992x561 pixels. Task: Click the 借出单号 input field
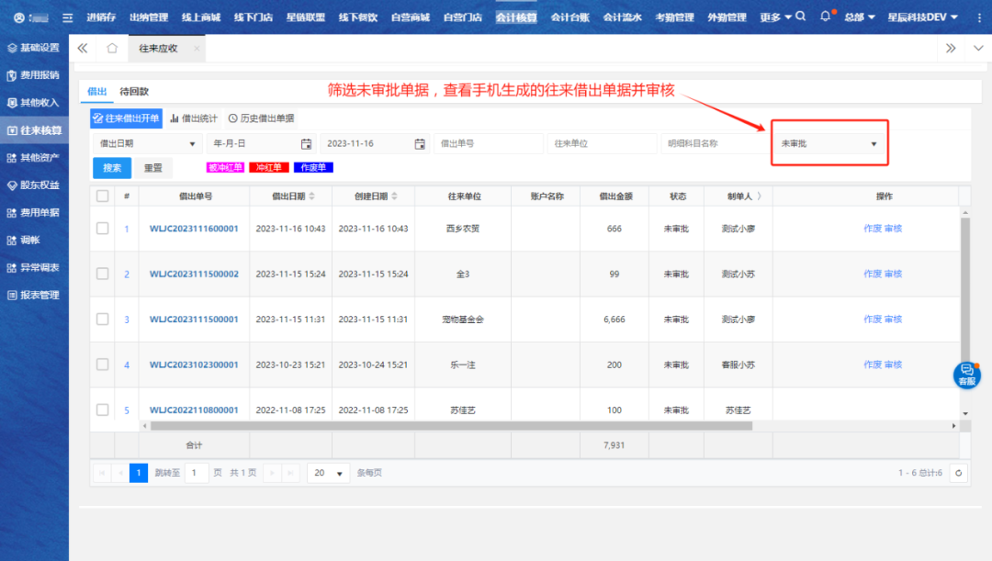coord(488,144)
